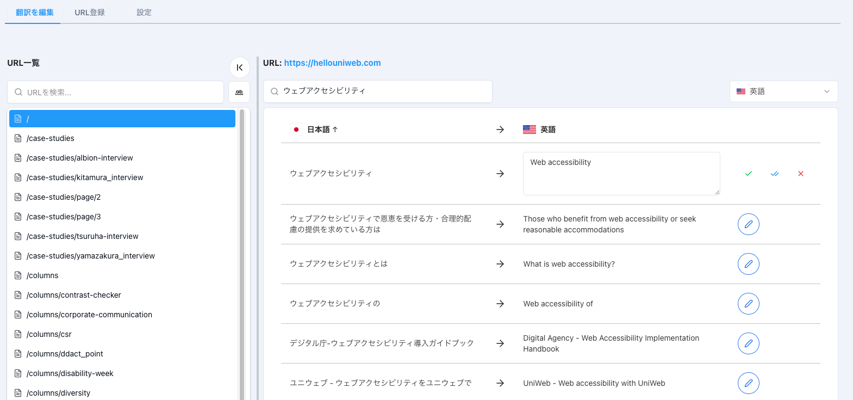Screen dimensions: 853x400
Task: Select /case-studies/page/3
Action: pos(122,217)
